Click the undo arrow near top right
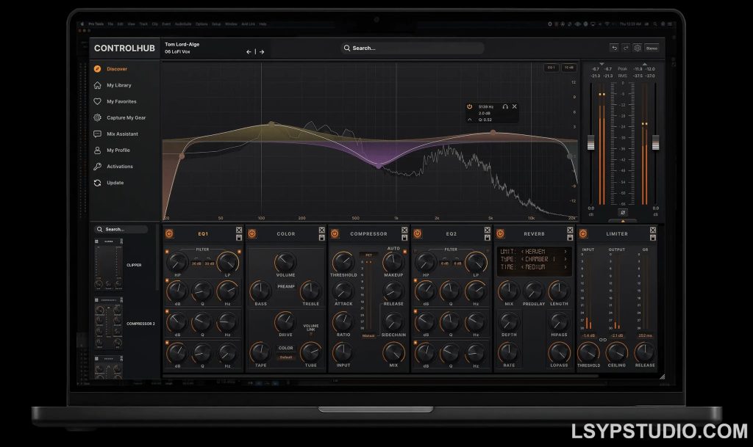 point(615,48)
